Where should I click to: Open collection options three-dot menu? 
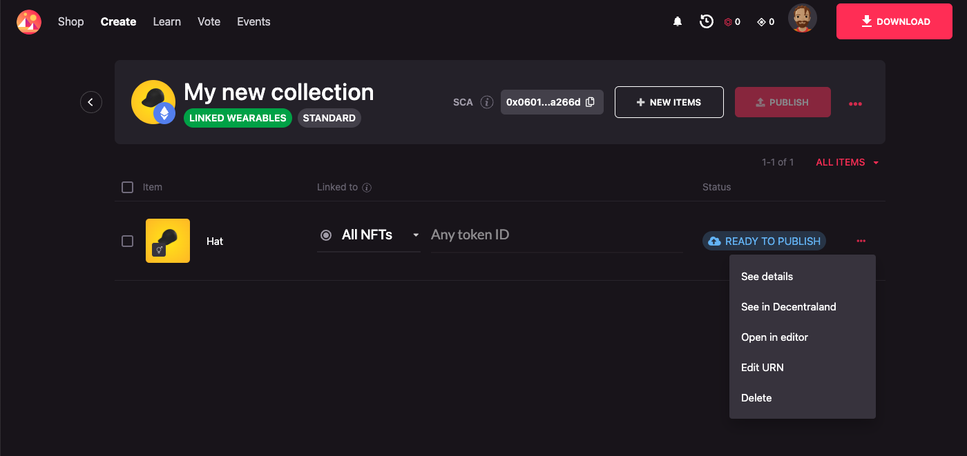coord(855,103)
